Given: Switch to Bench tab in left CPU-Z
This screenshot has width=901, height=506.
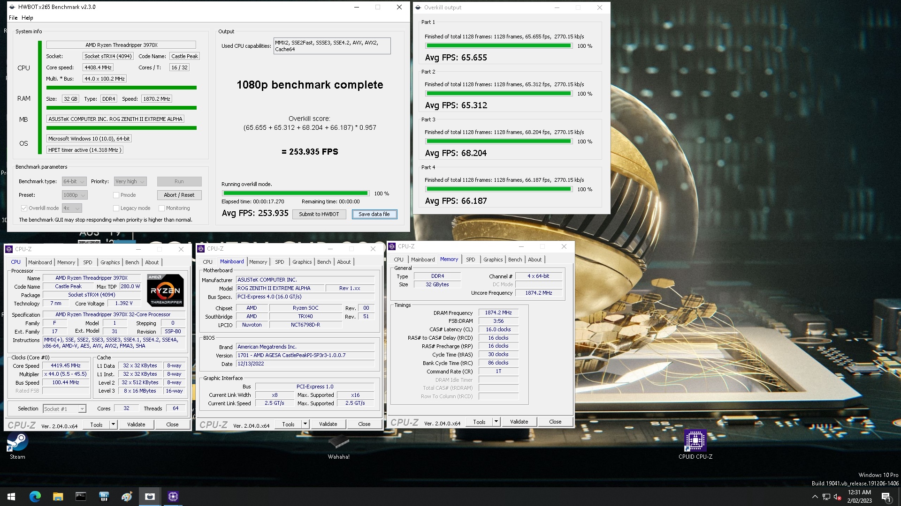Looking at the screenshot, I should [x=132, y=262].
